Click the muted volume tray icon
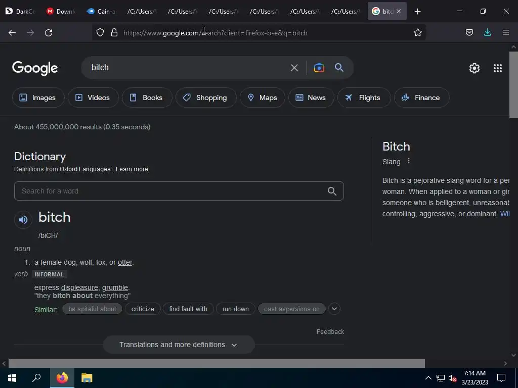This screenshot has width=518, height=388. pos(453,378)
